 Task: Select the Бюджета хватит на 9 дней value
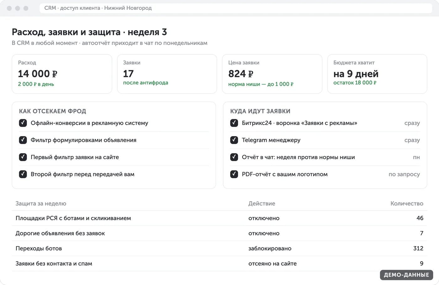356,74
